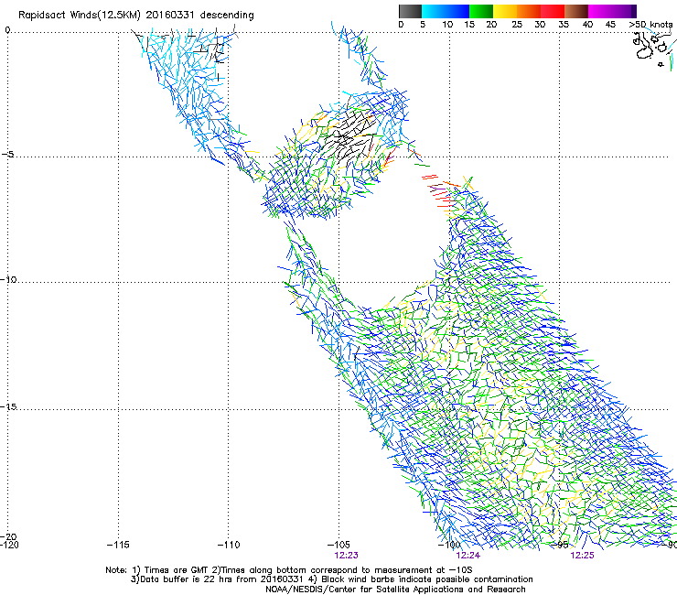Click the title text 'Rapidsact Winds(12.5KM)'
This screenshot has height=595, width=677.
click(80, 16)
